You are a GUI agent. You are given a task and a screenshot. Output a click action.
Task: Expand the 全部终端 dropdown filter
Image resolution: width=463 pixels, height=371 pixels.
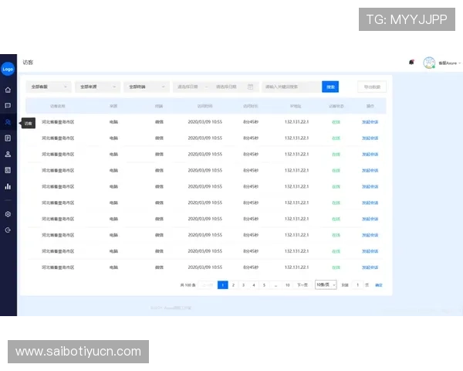point(147,87)
